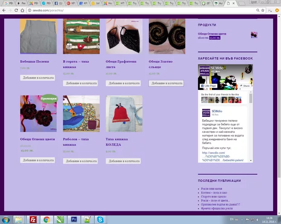Switch to the Facebook browser tab

pyautogui.click(x=58, y=3)
